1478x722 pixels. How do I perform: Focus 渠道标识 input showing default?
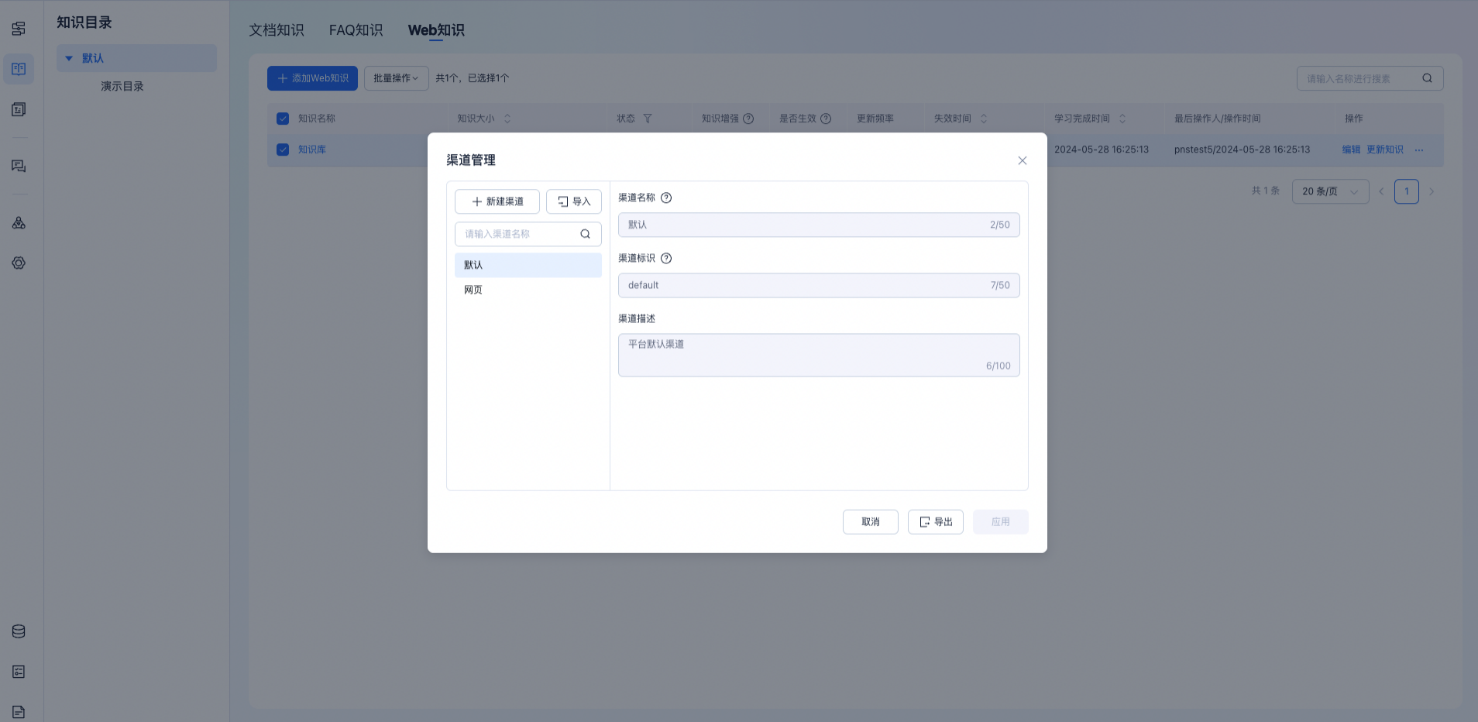point(819,285)
